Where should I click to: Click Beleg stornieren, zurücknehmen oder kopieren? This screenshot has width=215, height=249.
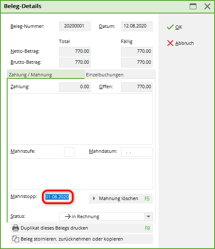(82, 239)
